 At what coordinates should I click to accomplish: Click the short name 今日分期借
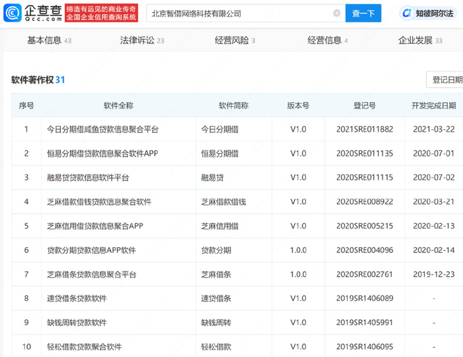(220, 129)
